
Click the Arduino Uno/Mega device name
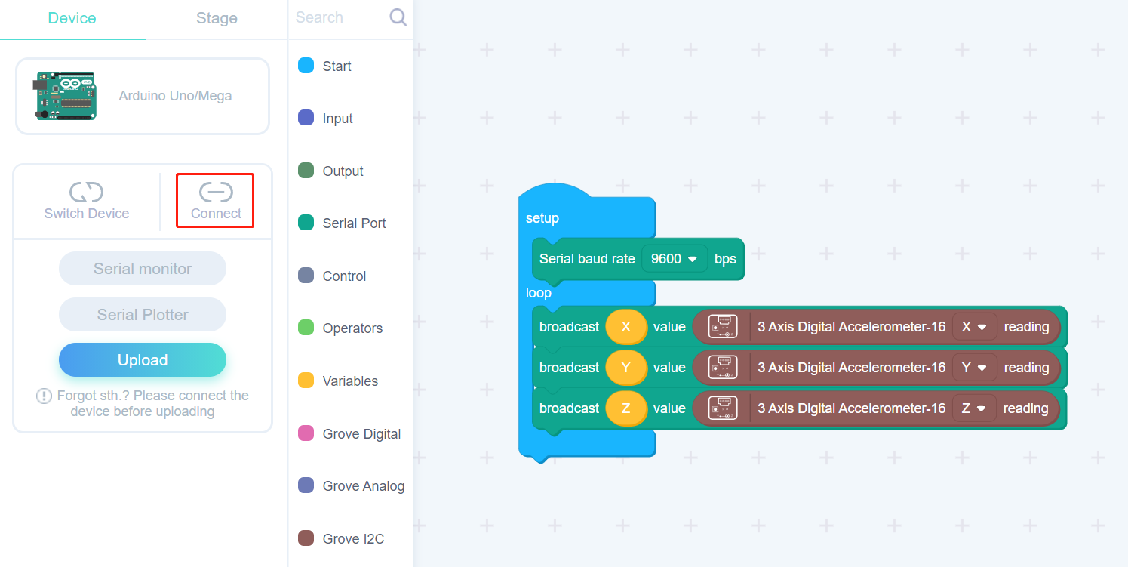[x=175, y=96]
